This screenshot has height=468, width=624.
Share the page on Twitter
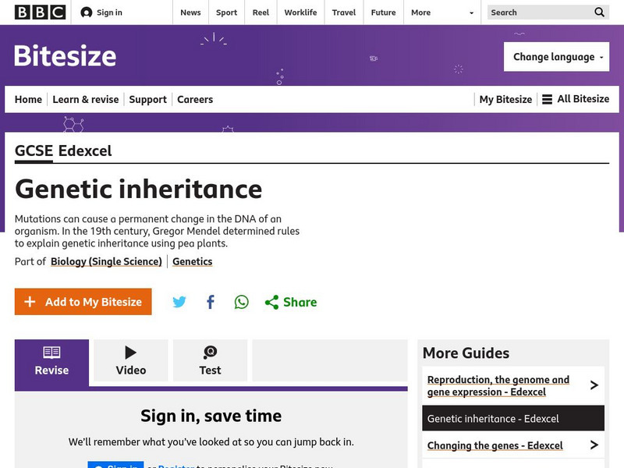[x=179, y=301]
